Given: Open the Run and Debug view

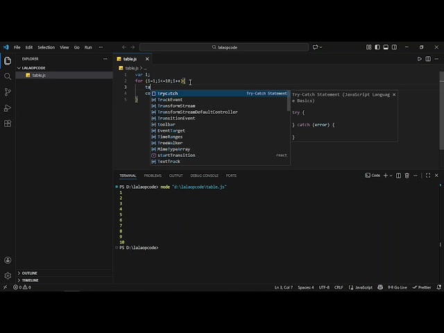Looking at the screenshot, I should (x=8, y=108).
